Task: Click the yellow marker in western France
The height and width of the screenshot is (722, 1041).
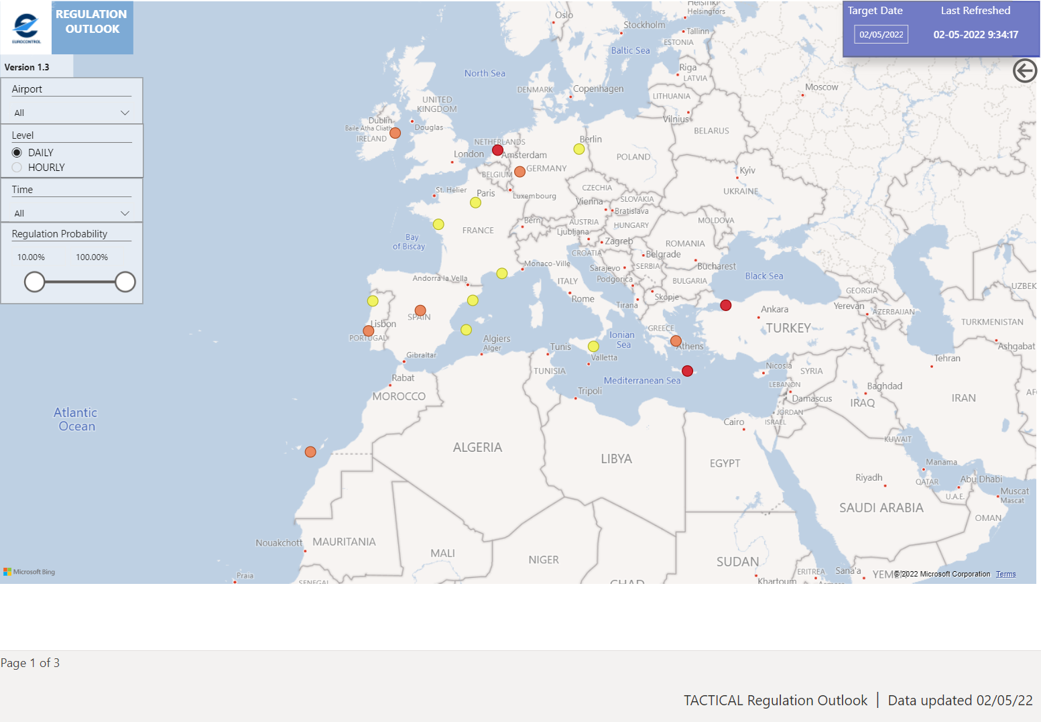Action: coord(438,224)
